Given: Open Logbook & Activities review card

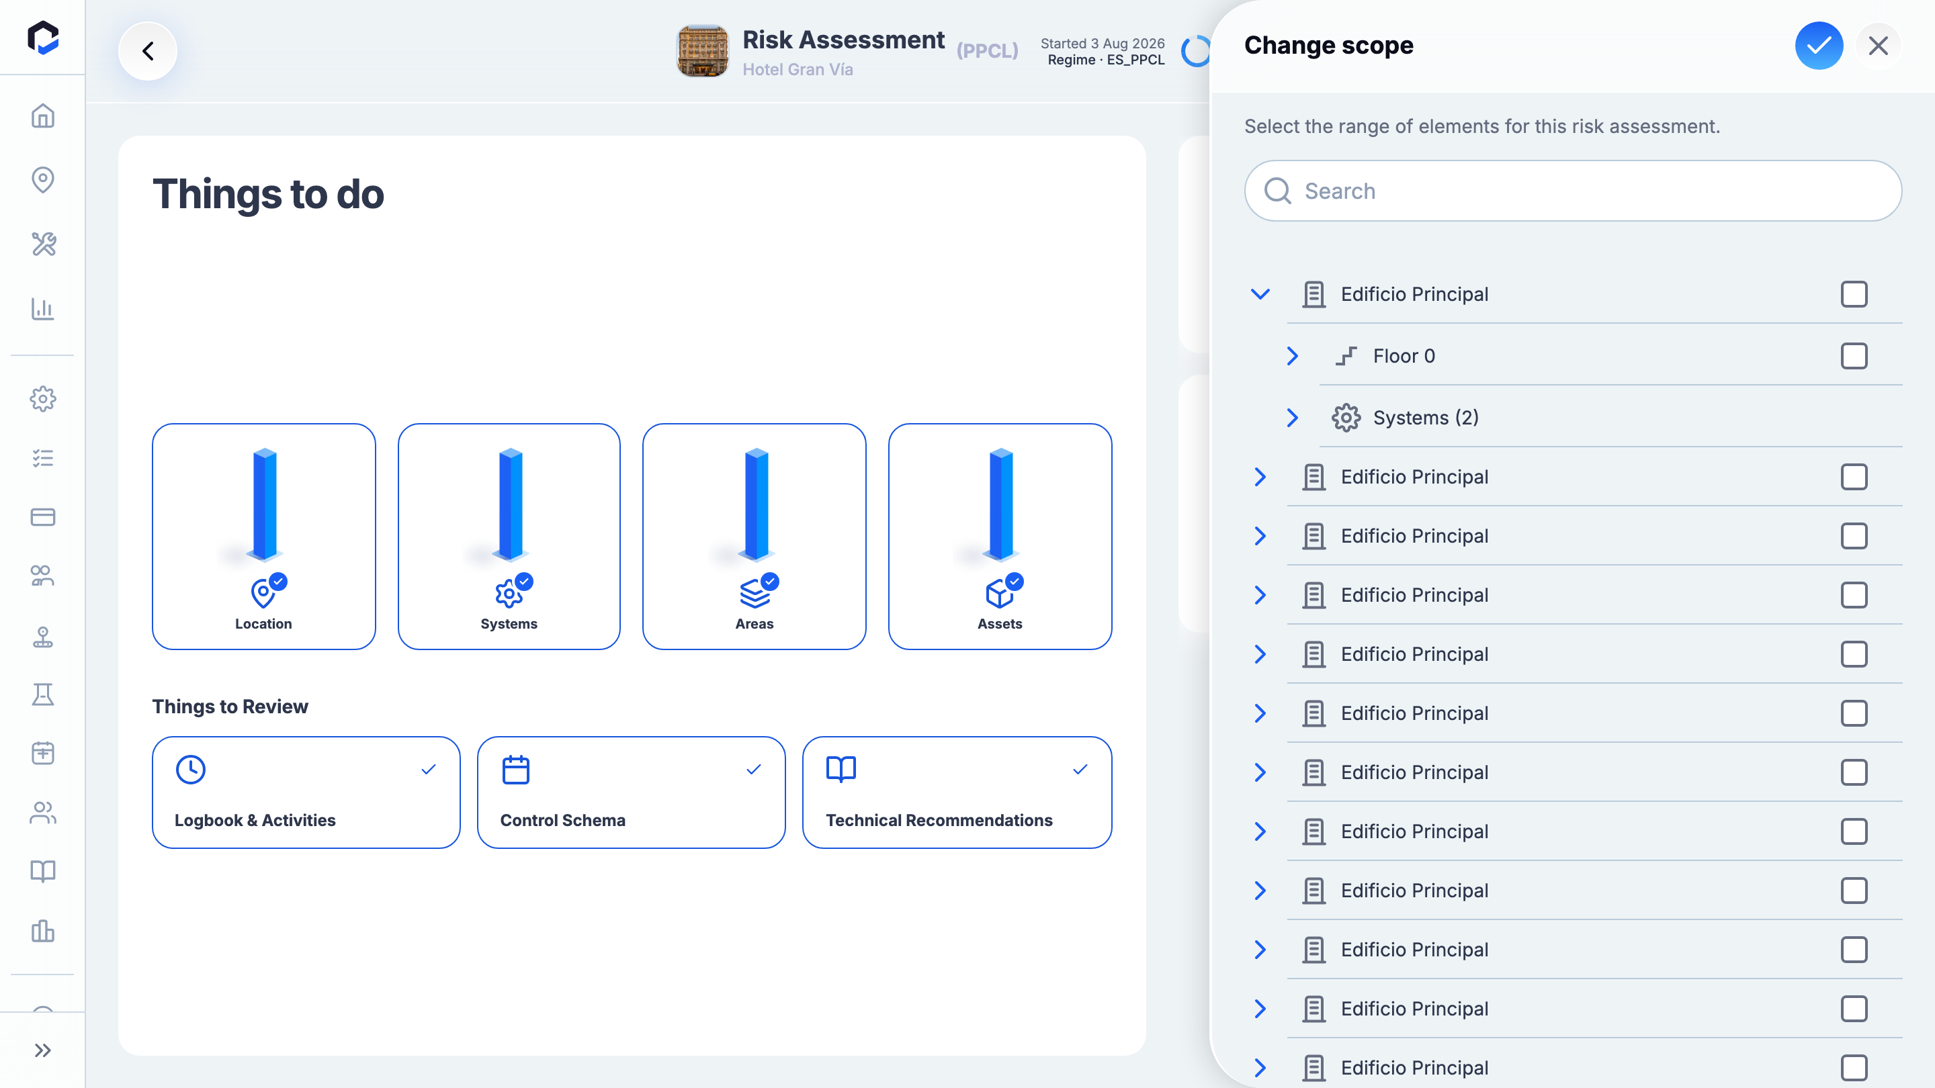Looking at the screenshot, I should (x=306, y=792).
